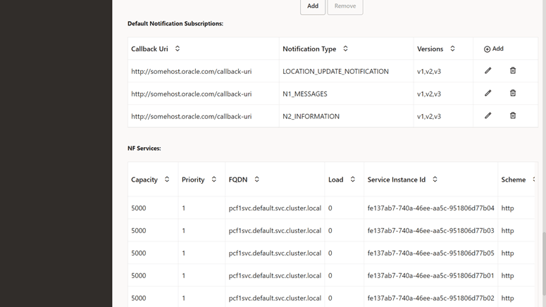This screenshot has width=546, height=307.
Task: Edit the LOCATION_UPDATE_NOTIFICATION subscription row
Action: (x=488, y=71)
